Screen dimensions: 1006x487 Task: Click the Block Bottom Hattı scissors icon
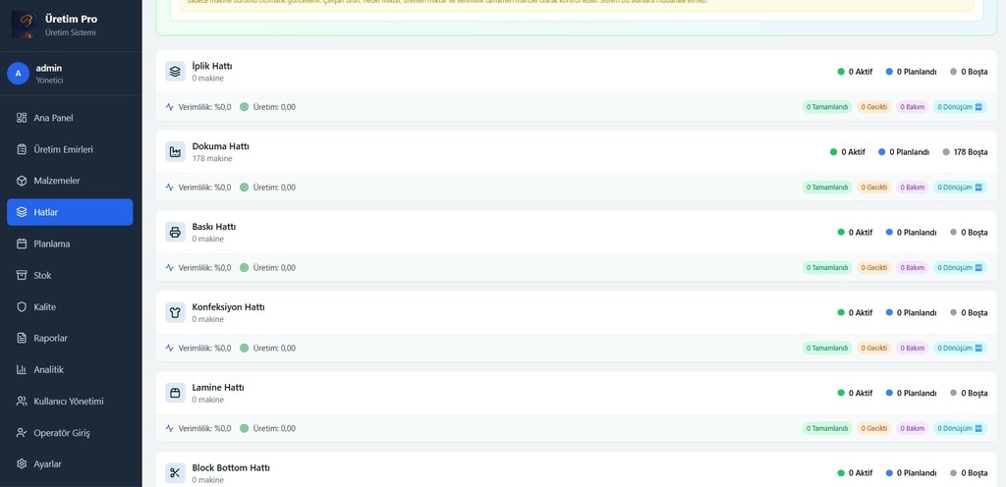[175, 473]
